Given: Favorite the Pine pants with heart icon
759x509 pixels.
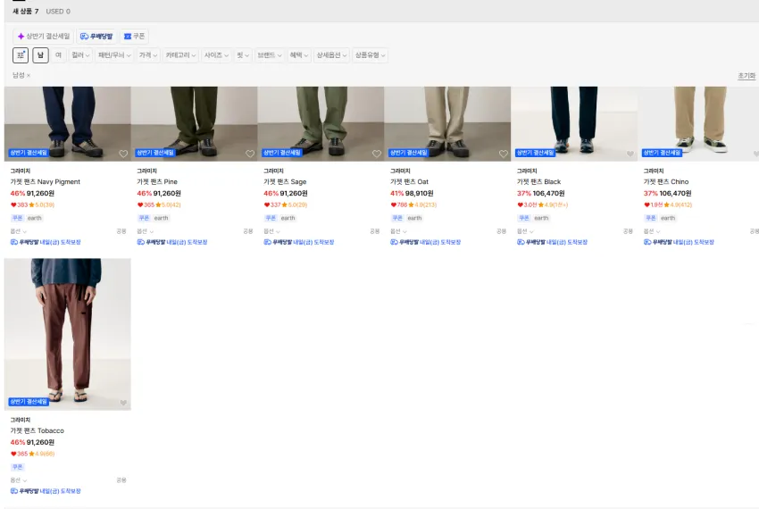Looking at the screenshot, I should tap(250, 154).
